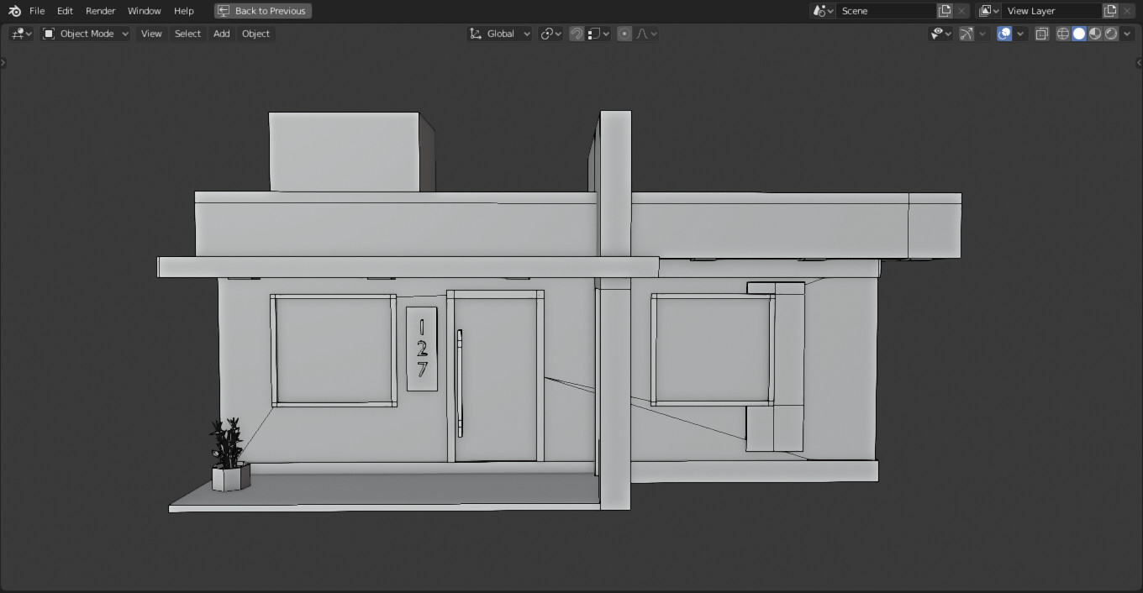Enable Solid shading mode
Image resolution: width=1143 pixels, height=593 pixels.
tap(1078, 34)
